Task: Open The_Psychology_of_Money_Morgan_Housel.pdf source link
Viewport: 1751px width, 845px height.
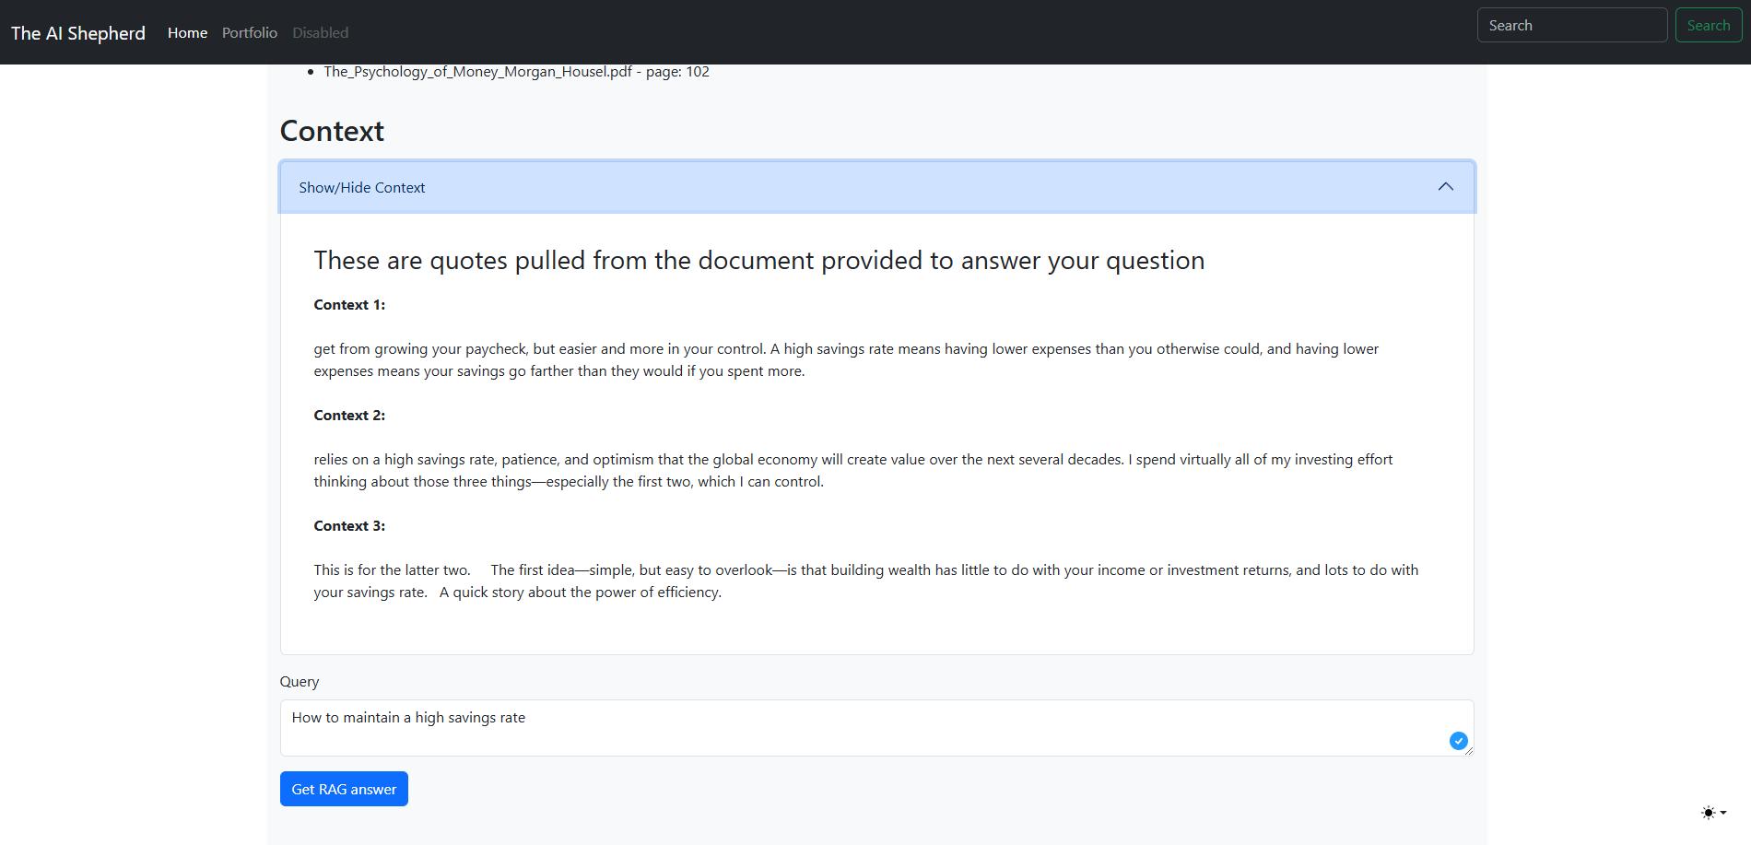Action: coord(477,71)
